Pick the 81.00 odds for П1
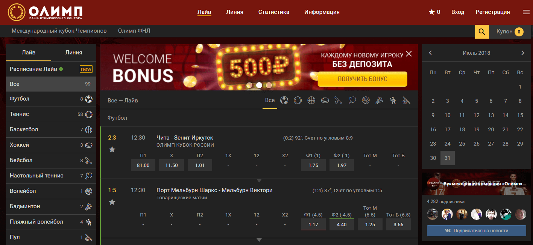Screen dimensions: 533x245 (x=143, y=165)
